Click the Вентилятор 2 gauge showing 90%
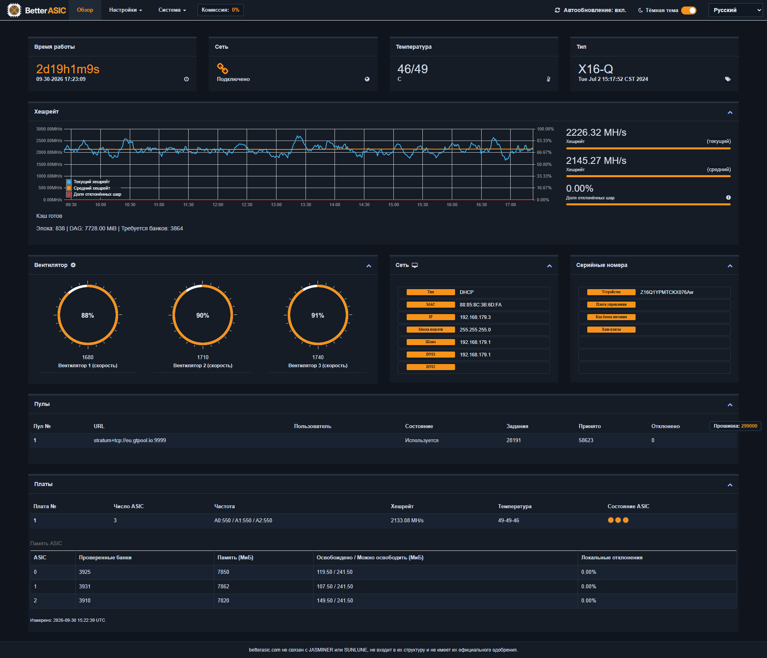This screenshot has width=767, height=658. click(203, 315)
